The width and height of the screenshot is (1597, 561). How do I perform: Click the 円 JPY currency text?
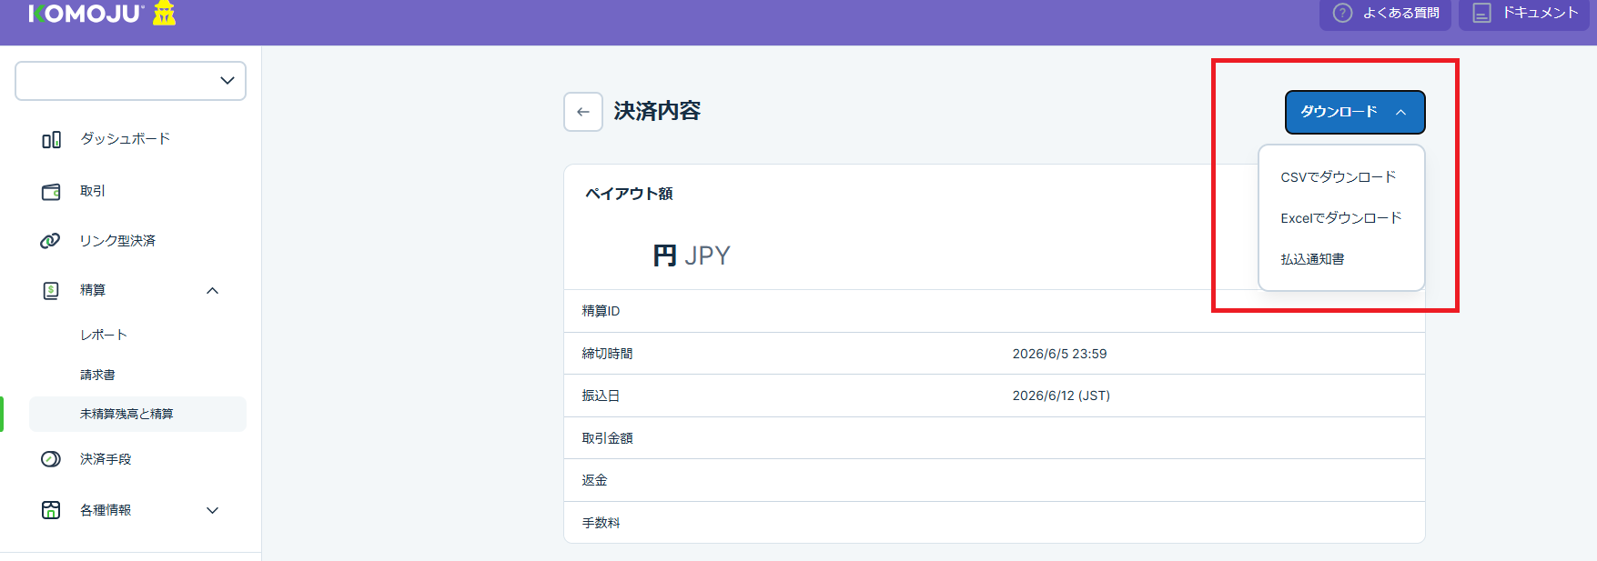pyautogui.click(x=692, y=255)
